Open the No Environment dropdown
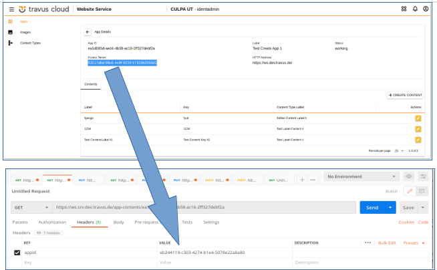This screenshot has width=437, height=270. [361, 176]
